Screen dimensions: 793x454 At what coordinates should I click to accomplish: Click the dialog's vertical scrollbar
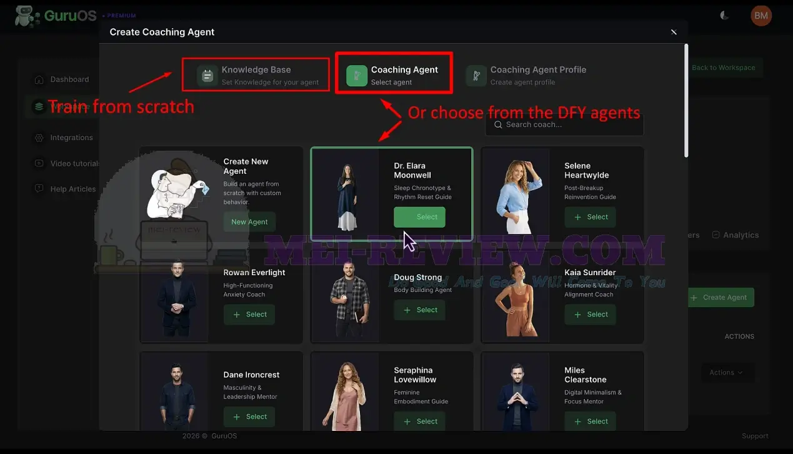tap(686, 100)
